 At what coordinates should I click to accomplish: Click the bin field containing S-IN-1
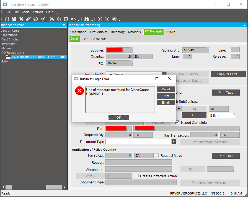tap(222, 116)
